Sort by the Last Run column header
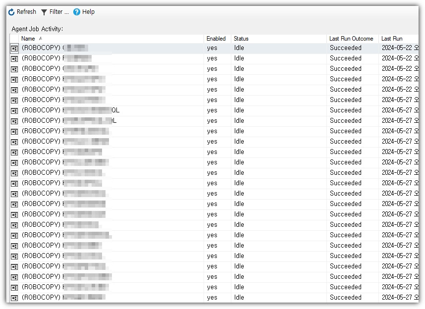This screenshot has width=425, height=309. (x=398, y=39)
